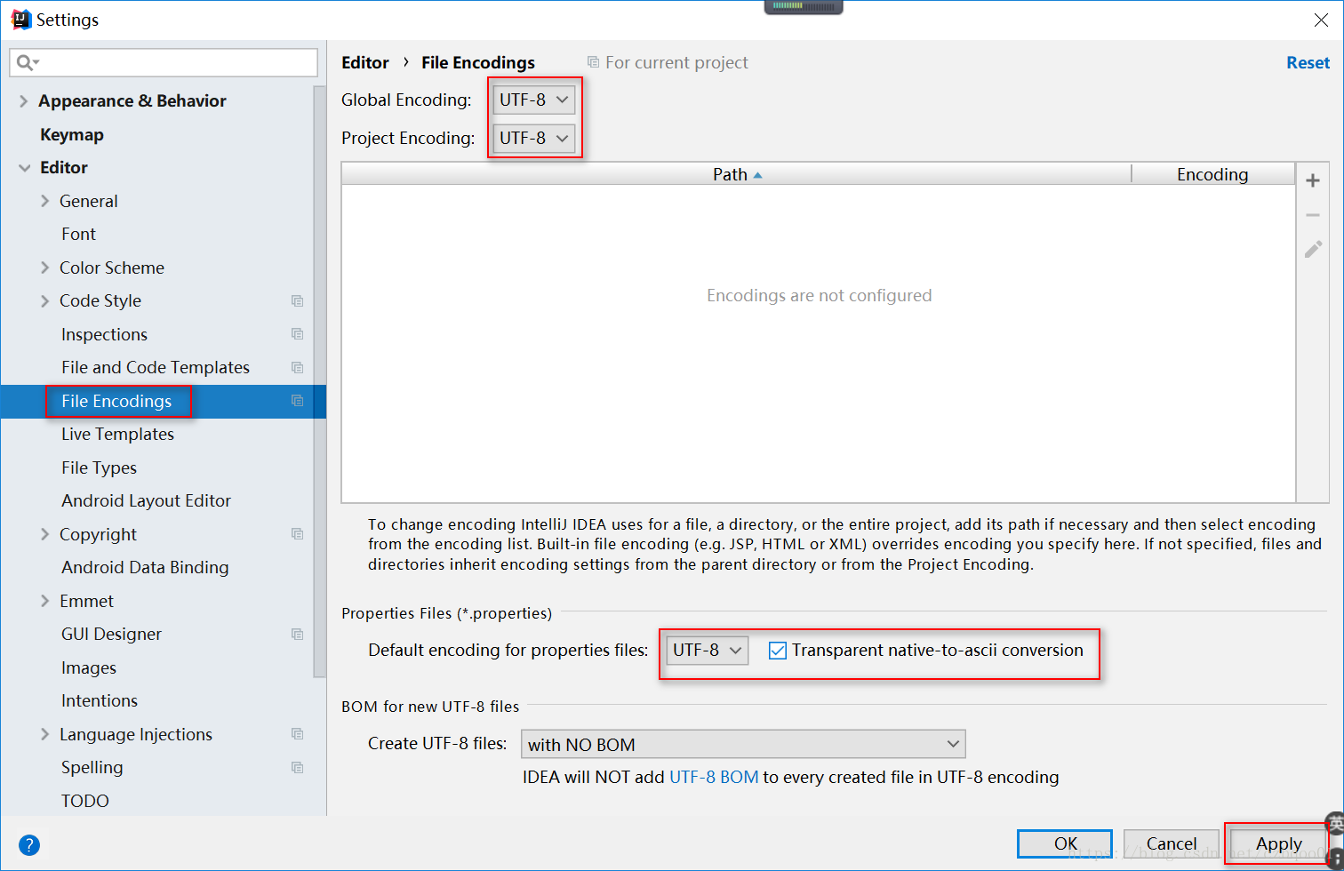Open GUI Designer settings
Viewport: 1344px width, 871px height.
111,634
